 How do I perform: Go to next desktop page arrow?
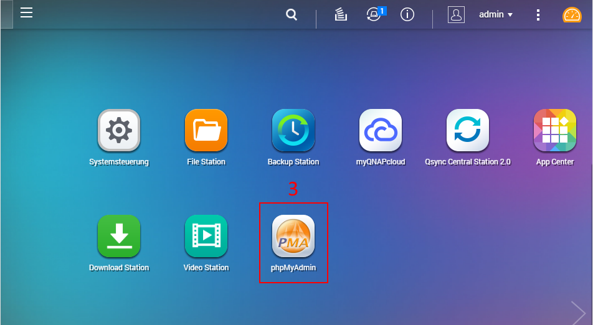tap(578, 313)
